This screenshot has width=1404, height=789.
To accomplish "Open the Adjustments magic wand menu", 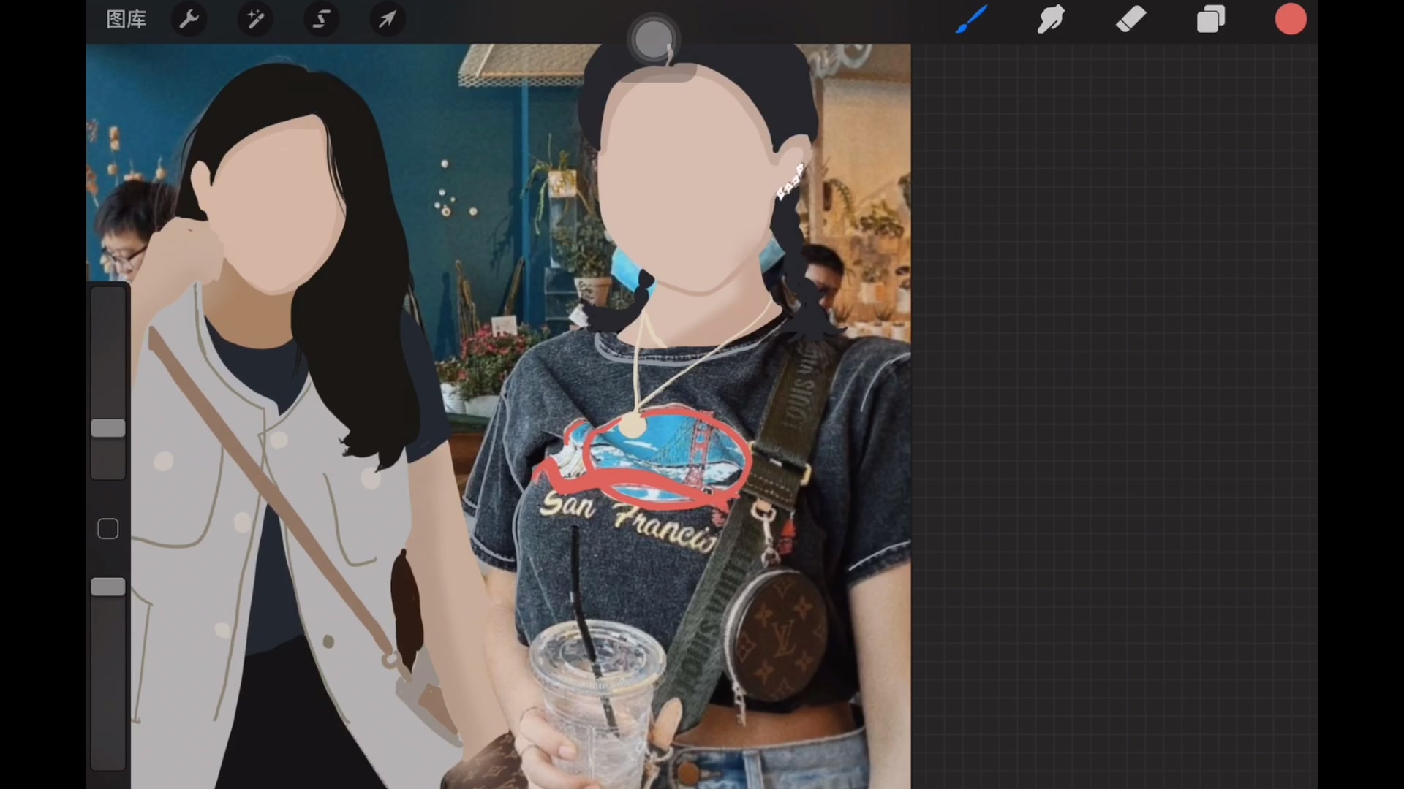I will [255, 20].
